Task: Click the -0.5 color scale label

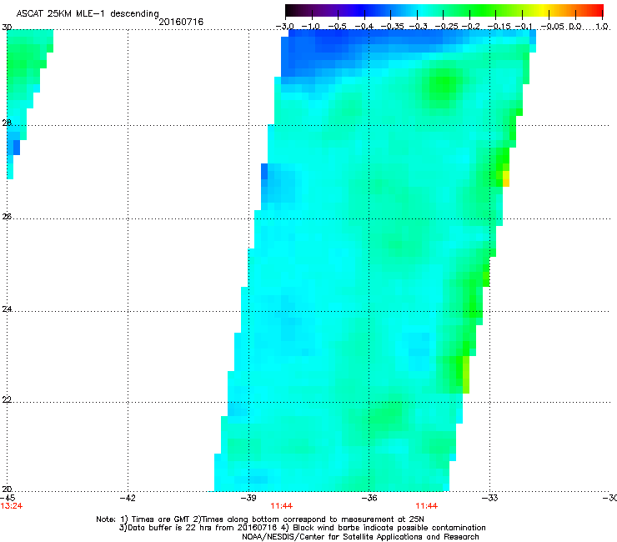Action: tap(337, 27)
